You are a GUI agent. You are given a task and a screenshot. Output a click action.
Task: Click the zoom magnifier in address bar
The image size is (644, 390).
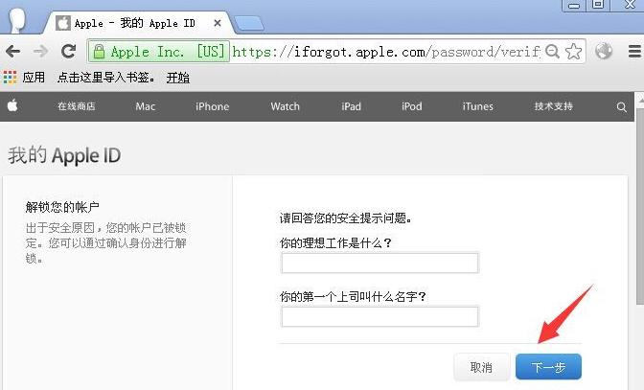(x=552, y=52)
